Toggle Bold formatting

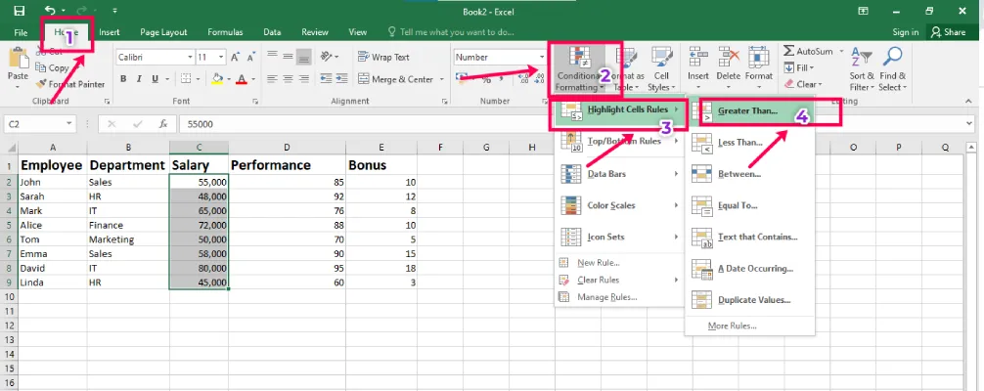[123, 79]
